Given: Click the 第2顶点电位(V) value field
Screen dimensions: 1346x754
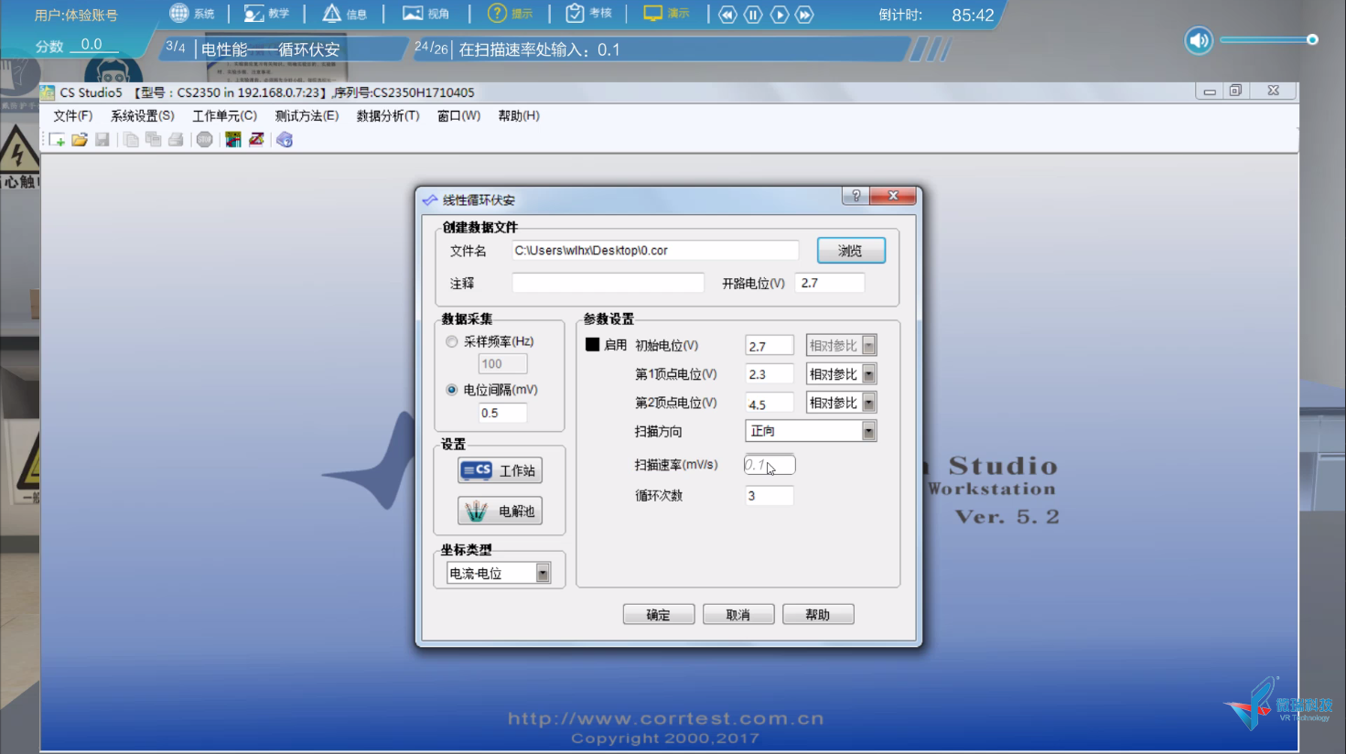Looking at the screenshot, I should [770, 404].
